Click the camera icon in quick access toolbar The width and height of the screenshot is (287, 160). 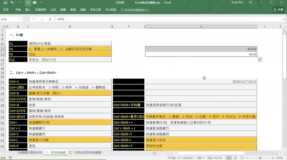pos(35,3)
